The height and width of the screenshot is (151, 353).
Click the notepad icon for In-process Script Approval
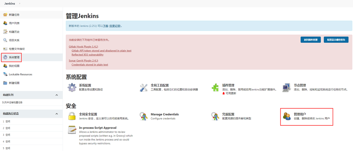pyautogui.click(x=72, y=130)
